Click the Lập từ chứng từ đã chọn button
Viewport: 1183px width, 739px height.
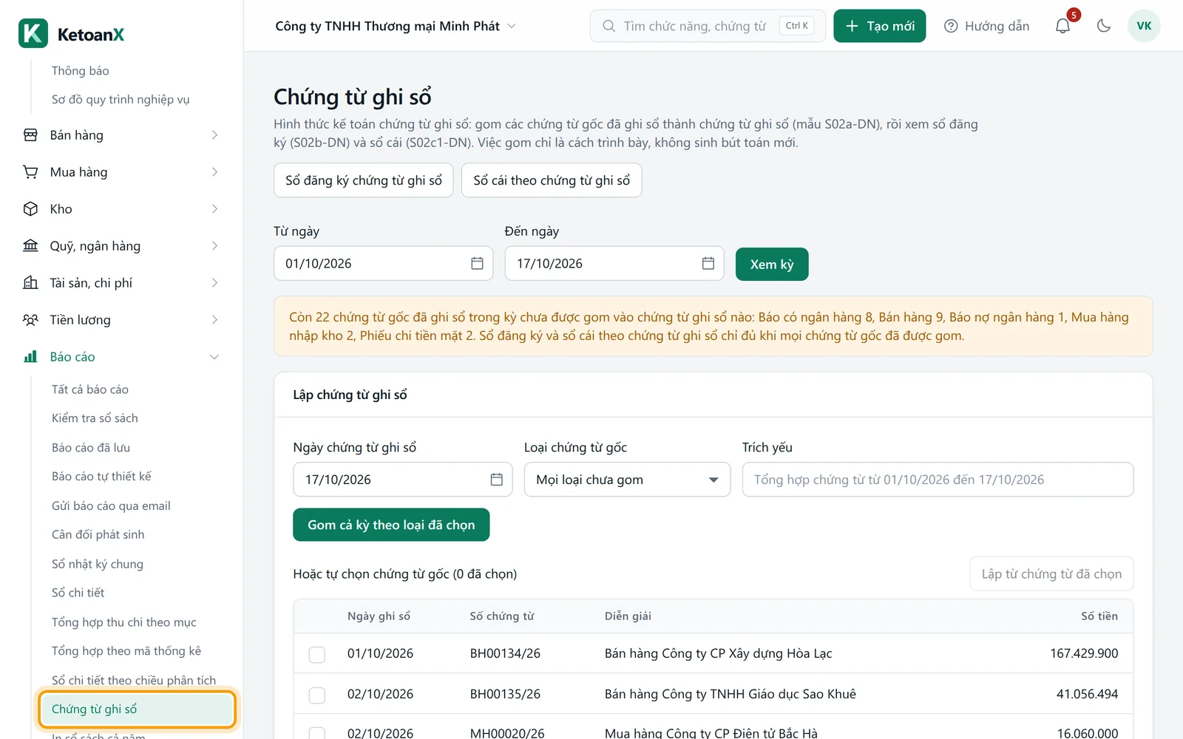tap(1051, 574)
